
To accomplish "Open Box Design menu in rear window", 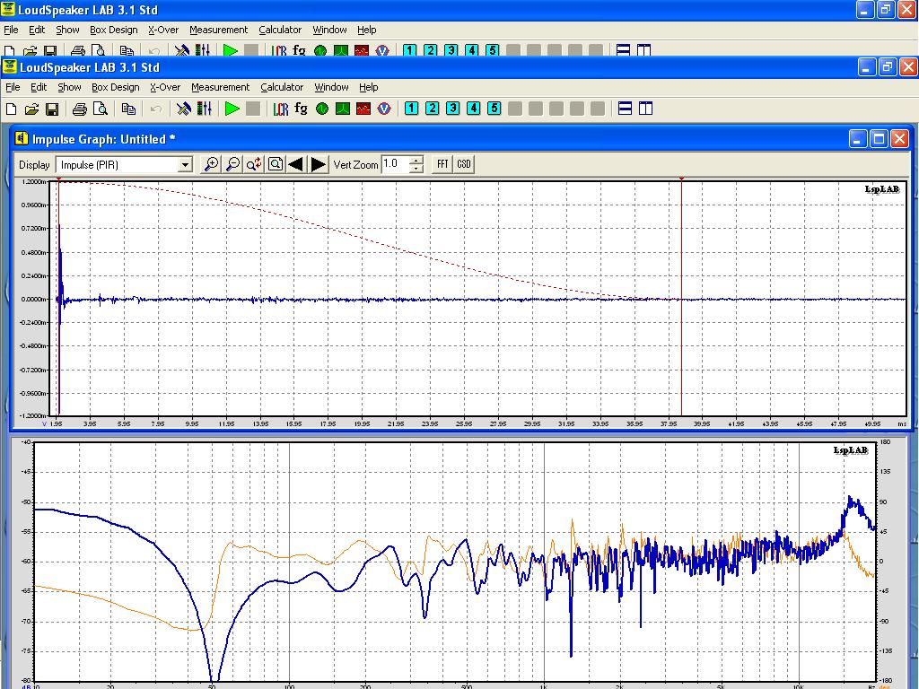I will click(114, 30).
